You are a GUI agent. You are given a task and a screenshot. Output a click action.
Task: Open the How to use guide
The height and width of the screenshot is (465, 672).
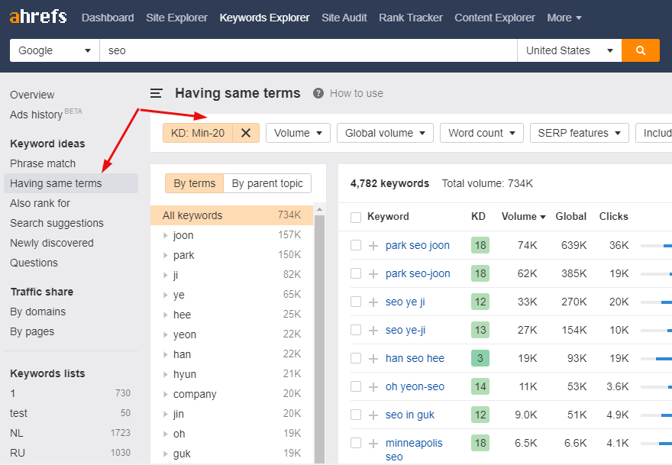(356, 93)
